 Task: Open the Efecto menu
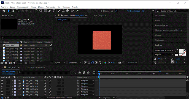click(41, 7)
